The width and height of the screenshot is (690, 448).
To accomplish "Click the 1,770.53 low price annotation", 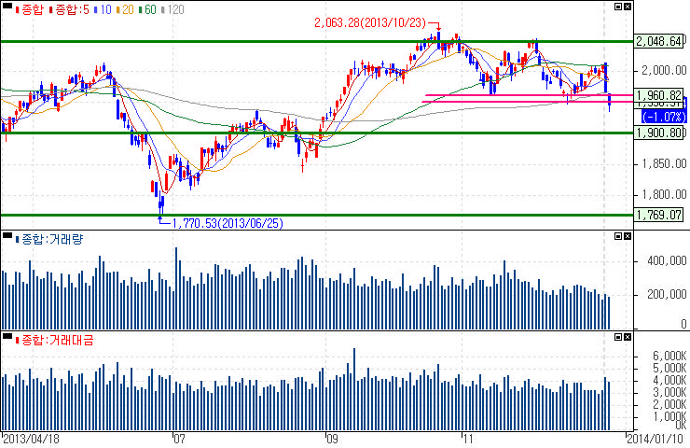I will tap(219, 222).
